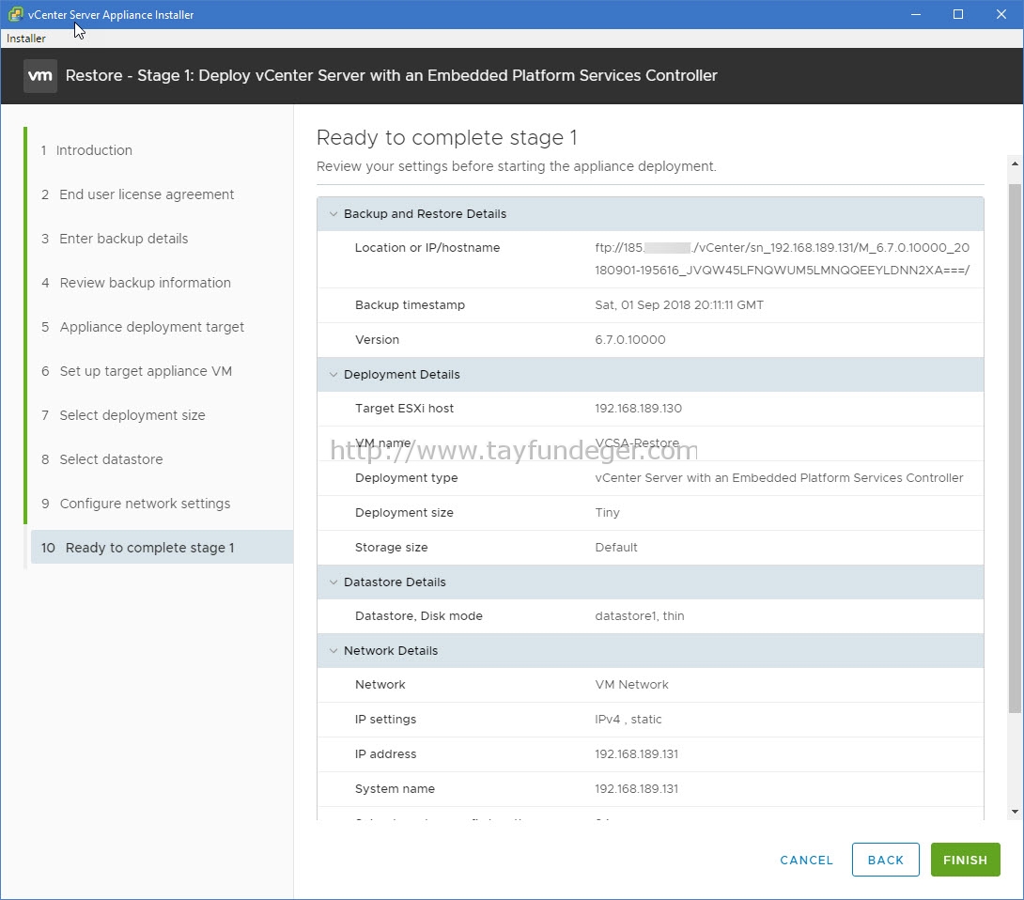Click the green FINISH button
This screenshot has height=900, width=1024.
pyautogui.click(x=965, y=860)
